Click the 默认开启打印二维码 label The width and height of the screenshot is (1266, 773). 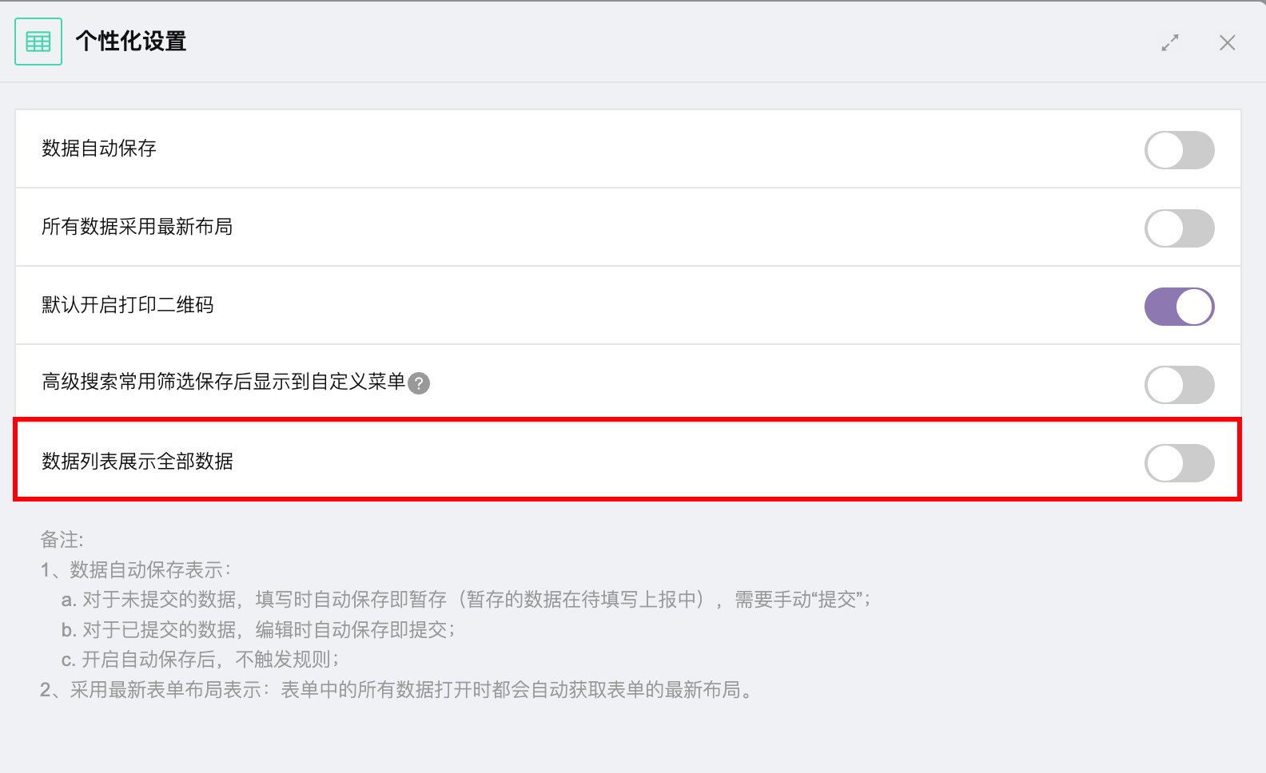(x=128, y=305)
